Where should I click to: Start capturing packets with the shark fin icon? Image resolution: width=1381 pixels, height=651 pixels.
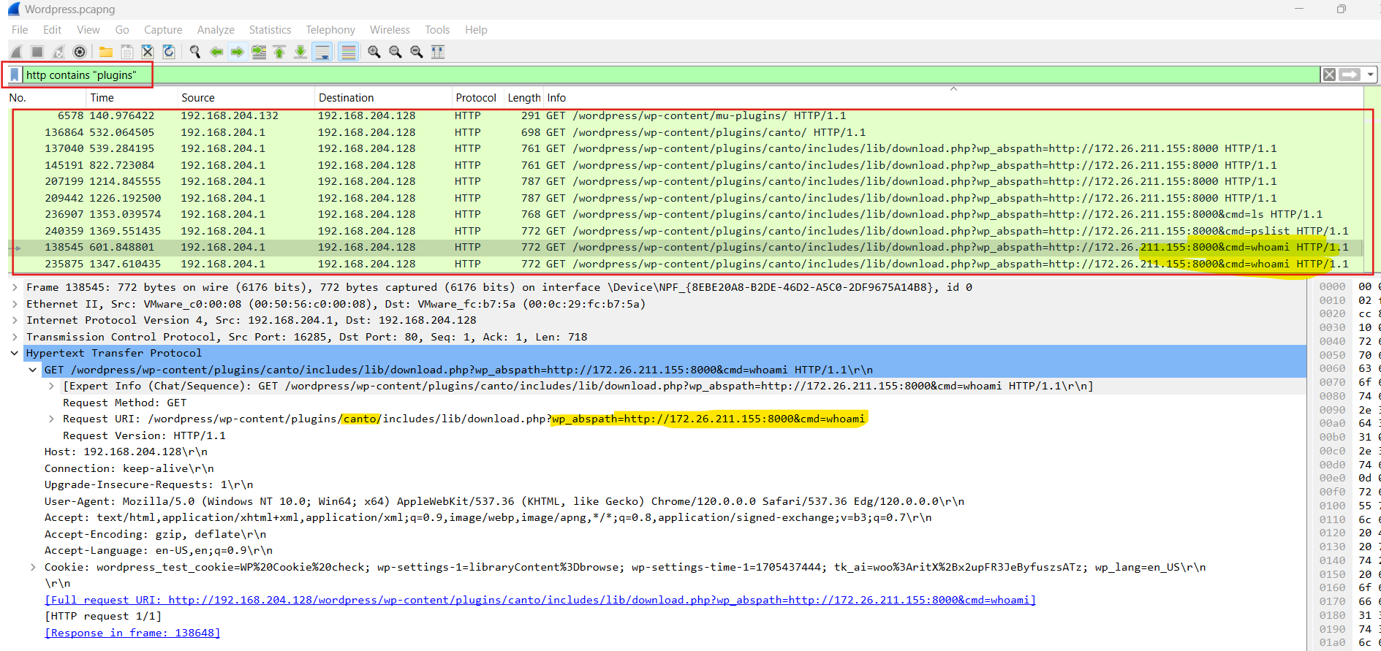(16, 52)
